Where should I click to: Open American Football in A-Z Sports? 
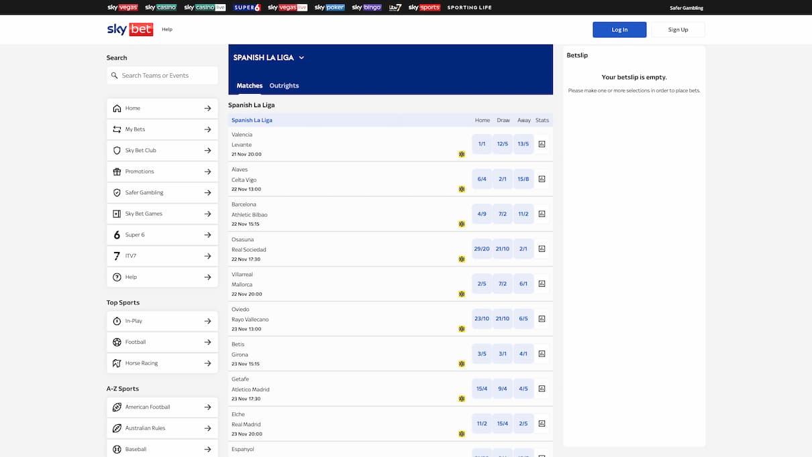click(162, 407)
